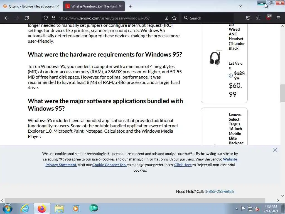Open the teal round app in taskbar
The width and height of the screenshot is (285, 214).
[x=94, y=208]
